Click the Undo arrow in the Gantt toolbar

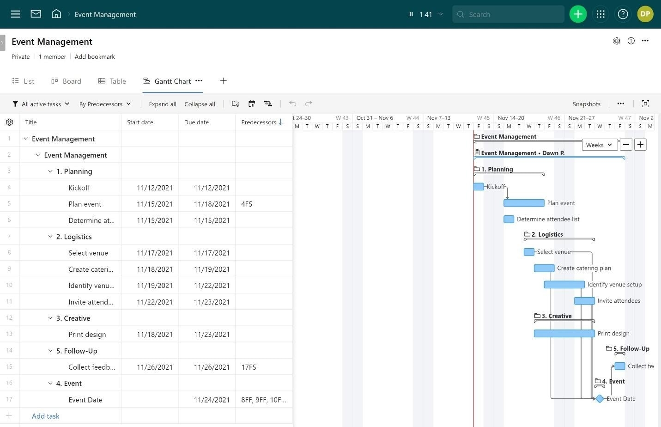click(x=292, y=104)
